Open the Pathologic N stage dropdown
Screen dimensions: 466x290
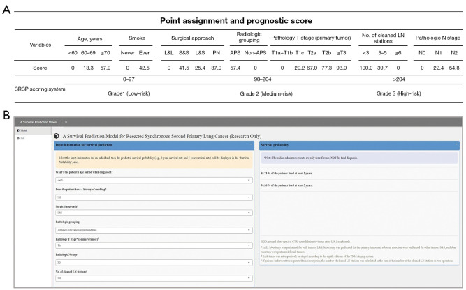(x=154, y=262)
